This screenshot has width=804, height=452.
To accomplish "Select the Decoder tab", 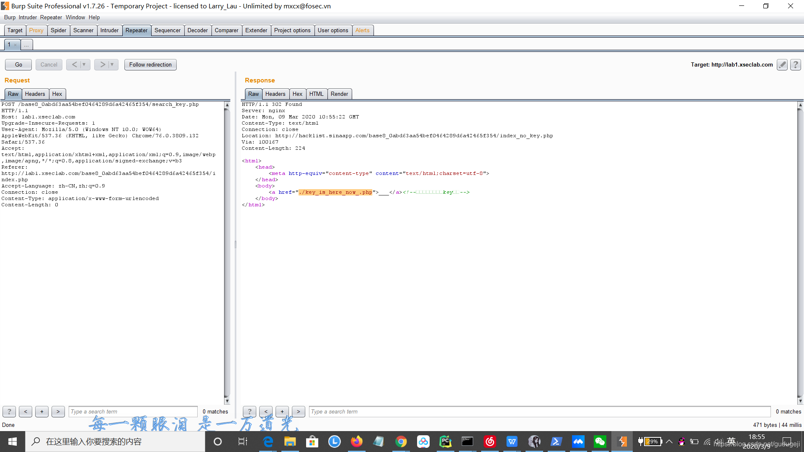I will coord(198,30).
